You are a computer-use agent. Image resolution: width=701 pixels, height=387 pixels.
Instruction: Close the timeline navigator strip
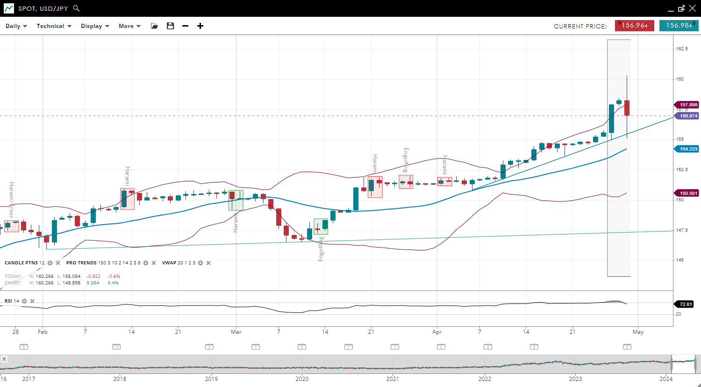(x=4, y=359)
